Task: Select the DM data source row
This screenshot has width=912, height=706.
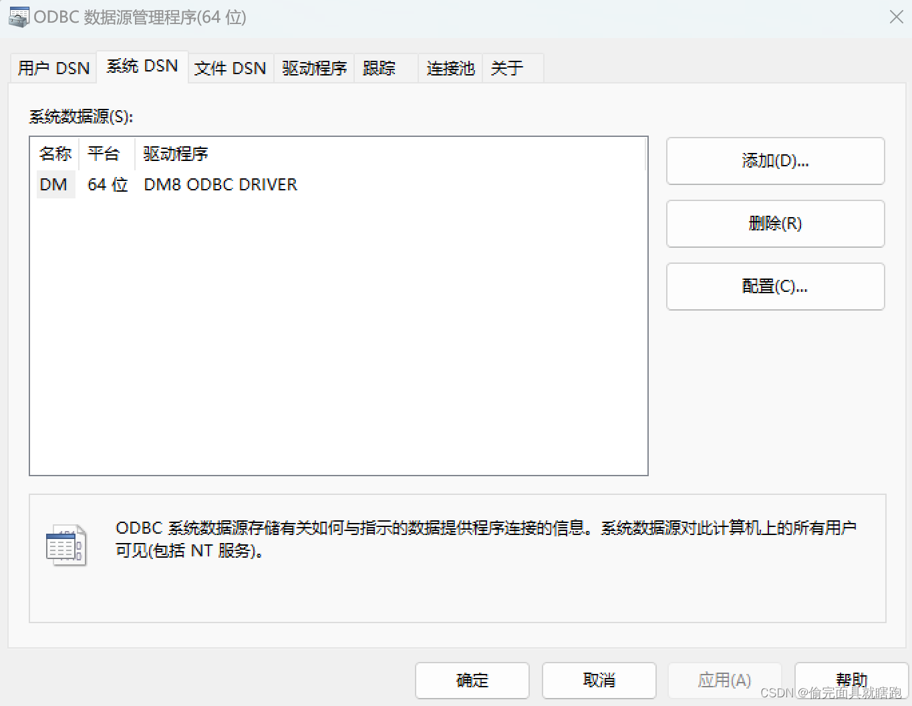Action: pos(339,184)
